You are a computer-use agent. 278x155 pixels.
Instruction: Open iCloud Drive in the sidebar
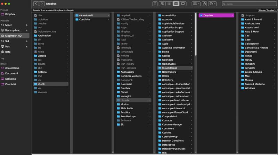[12, 68]
